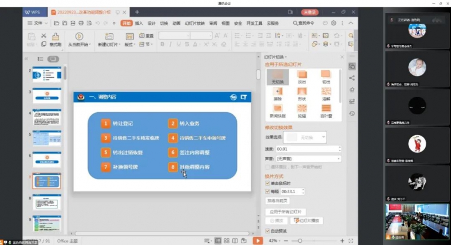
Task: Switch to the 设计 ribbon tab
Action: pyautogui.click(x=151, y=23)
